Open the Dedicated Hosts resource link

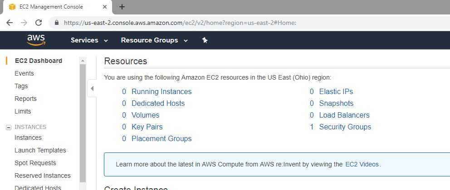pyautogui.click(x=158, y=103)
